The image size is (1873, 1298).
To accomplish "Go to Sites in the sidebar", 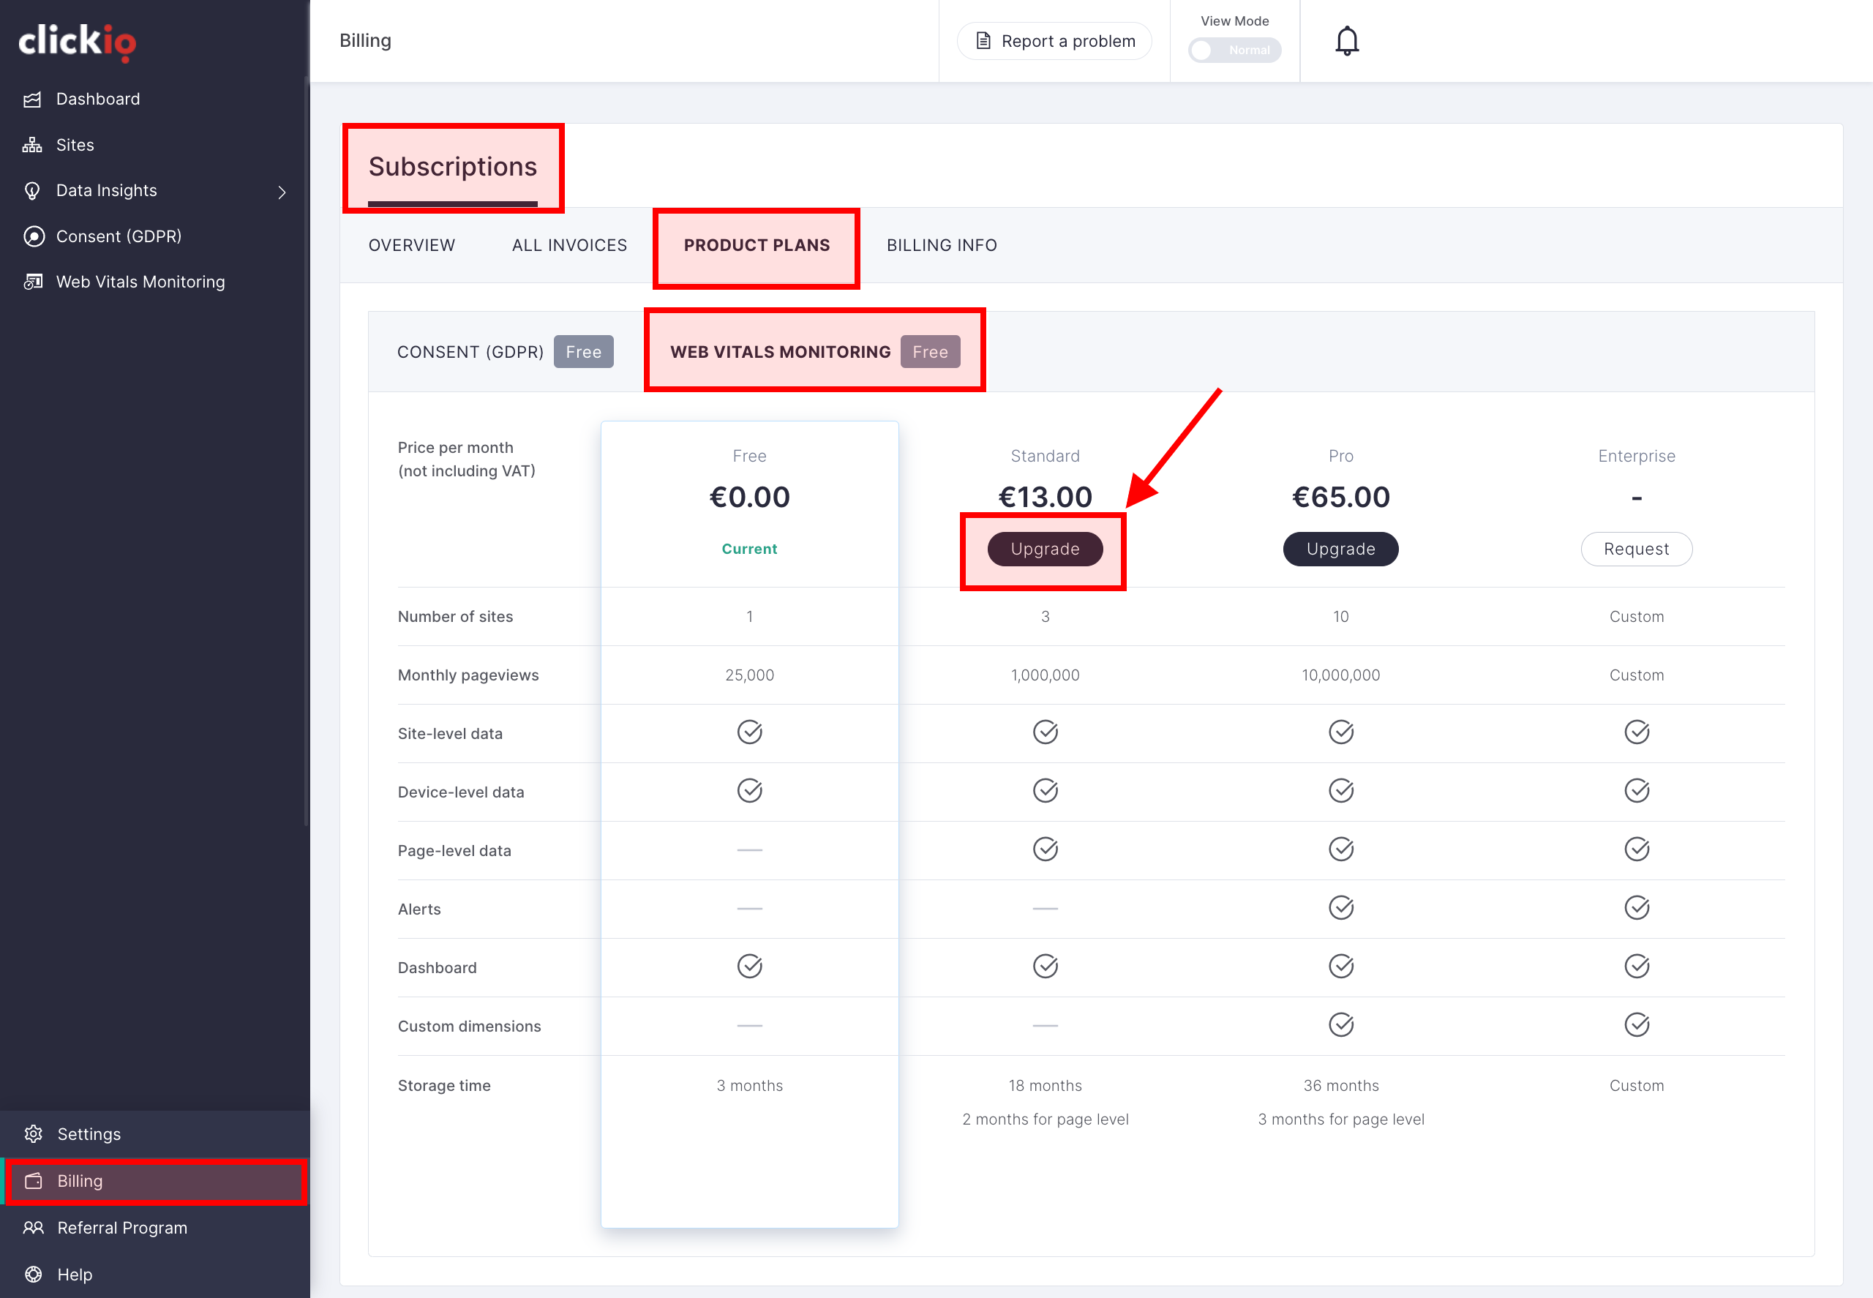I will tap(75, 145).
